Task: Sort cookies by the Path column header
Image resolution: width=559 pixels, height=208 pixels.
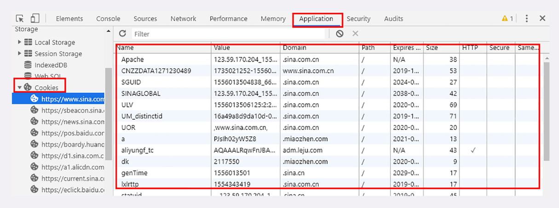Action: (375, 48)
